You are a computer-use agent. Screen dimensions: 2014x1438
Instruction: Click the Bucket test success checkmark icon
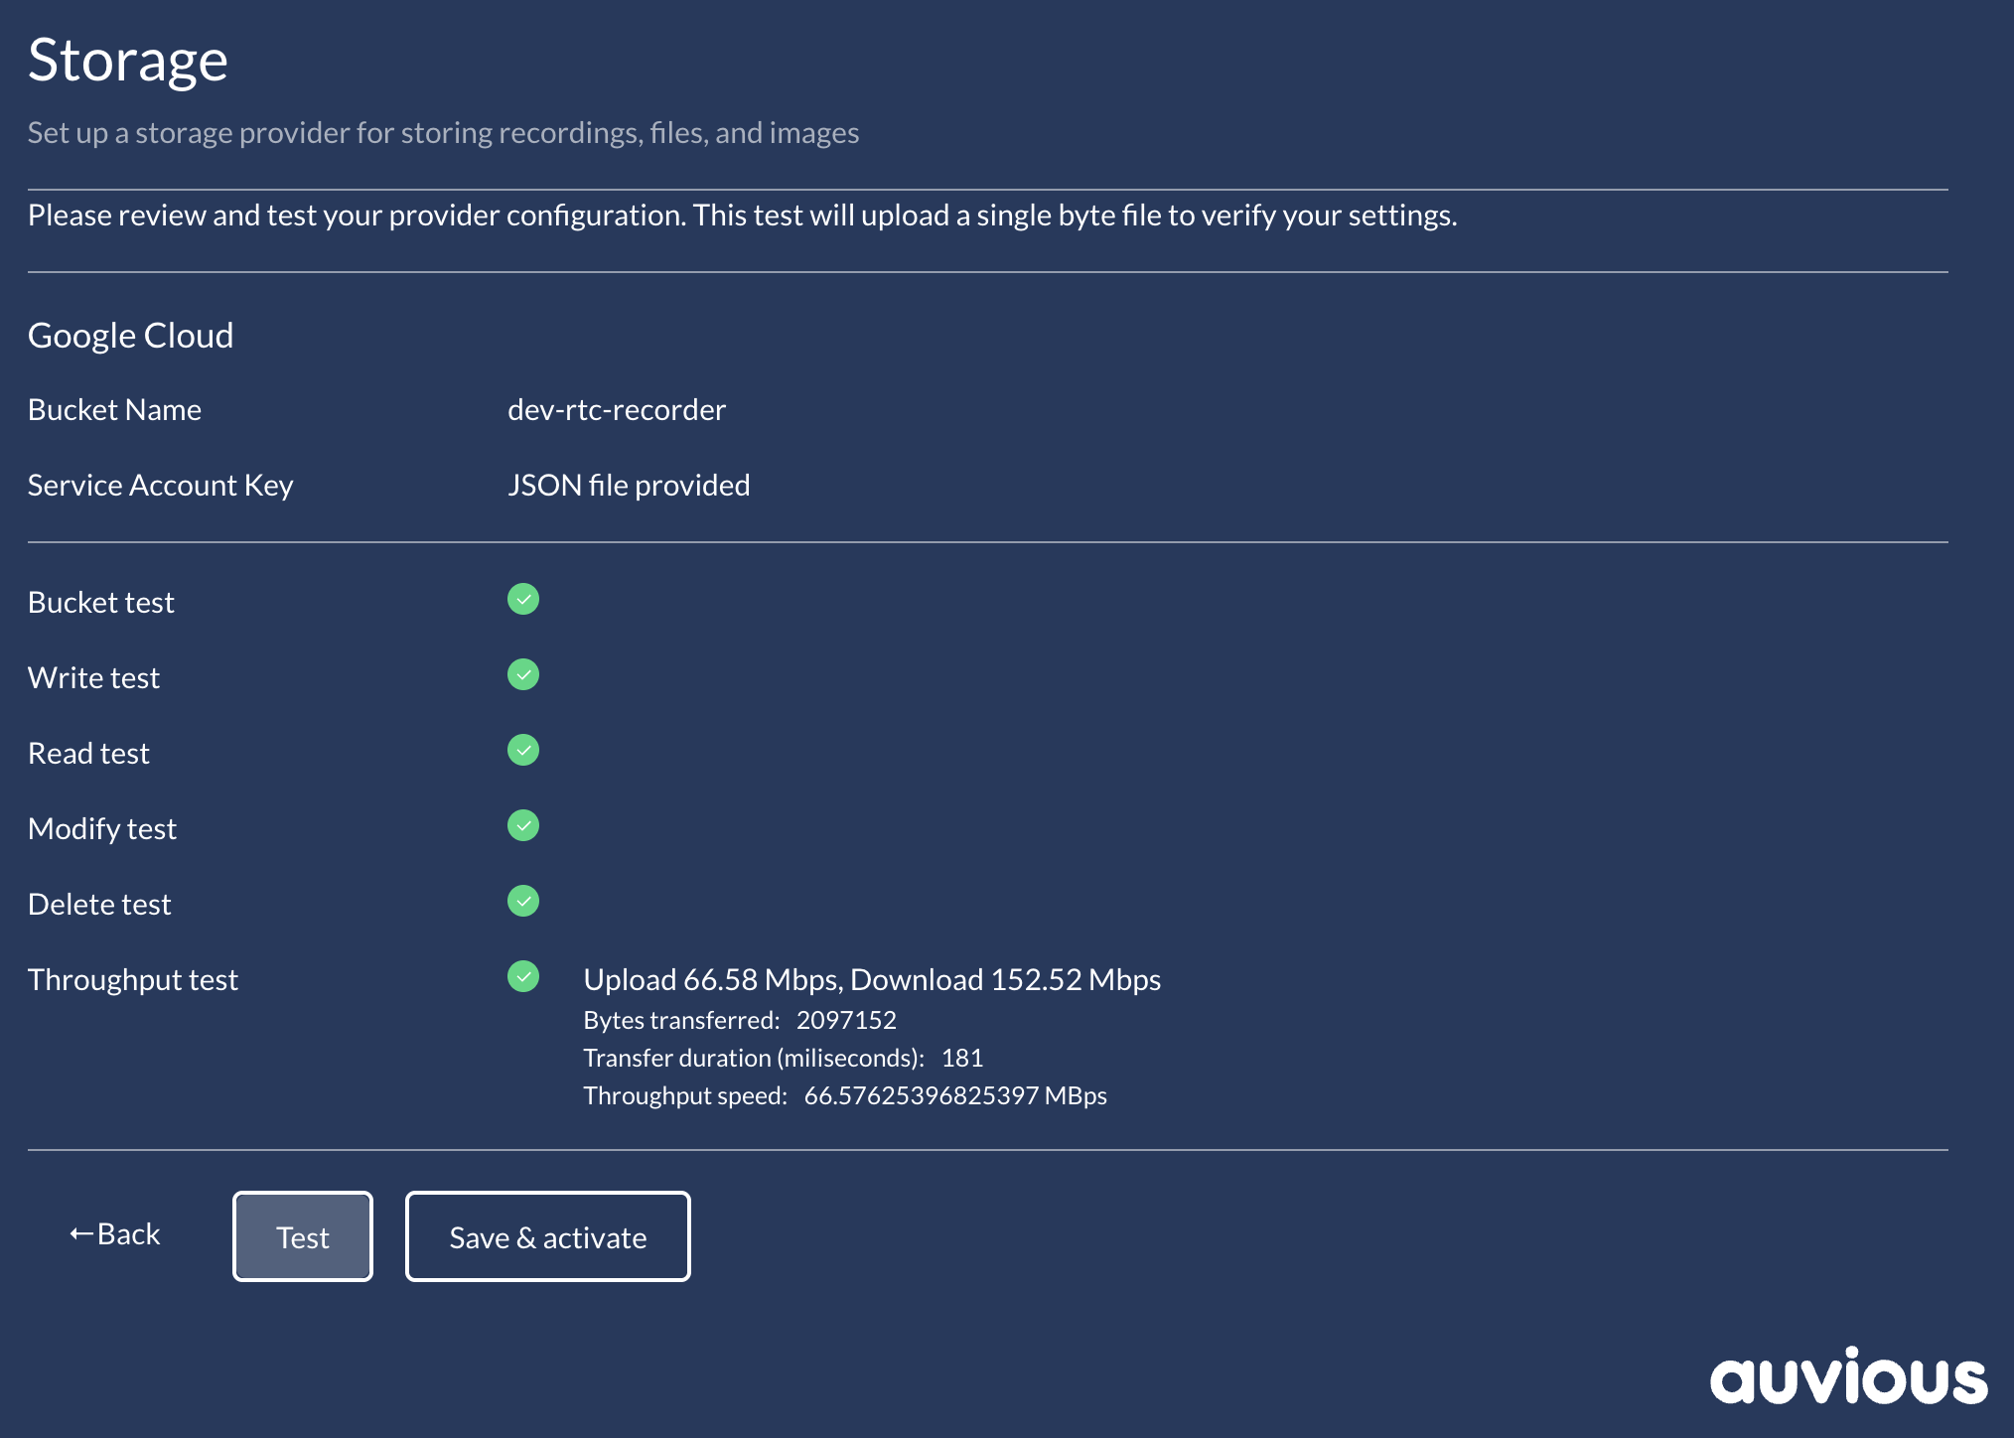point(522,600)
